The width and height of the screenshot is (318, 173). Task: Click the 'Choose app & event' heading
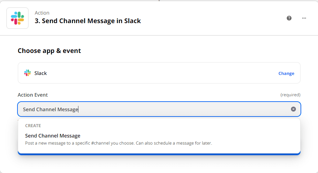(x=49, y=51)
